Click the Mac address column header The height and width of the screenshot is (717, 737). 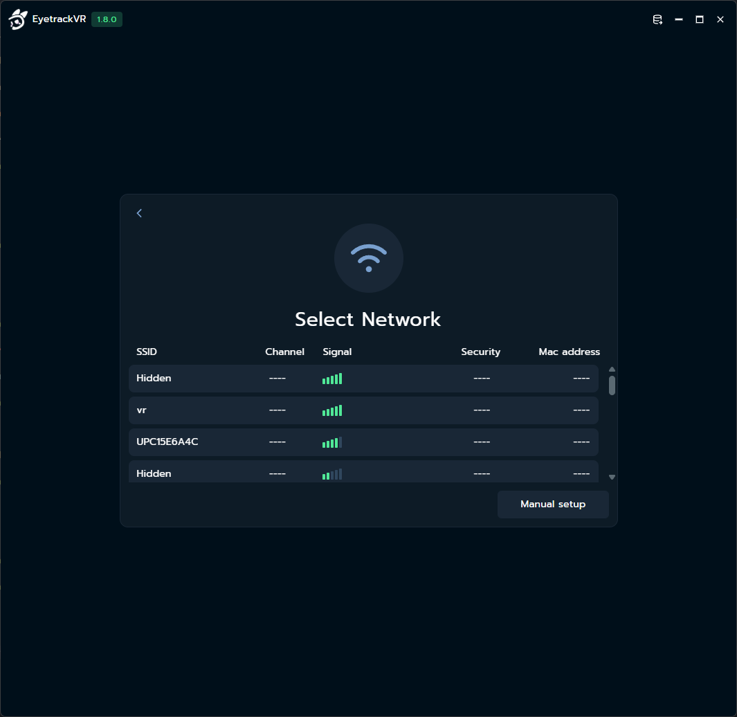point(569,352)
